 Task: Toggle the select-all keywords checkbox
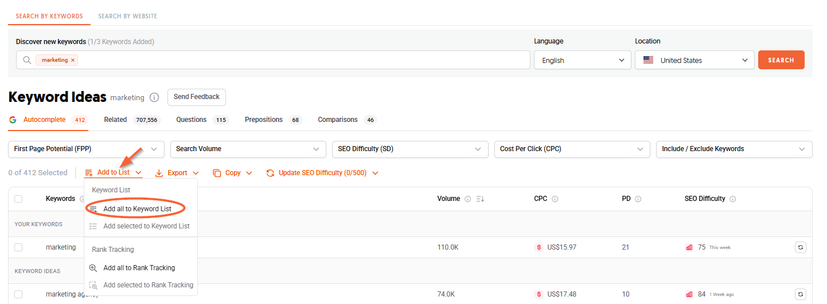coord(18,199)
